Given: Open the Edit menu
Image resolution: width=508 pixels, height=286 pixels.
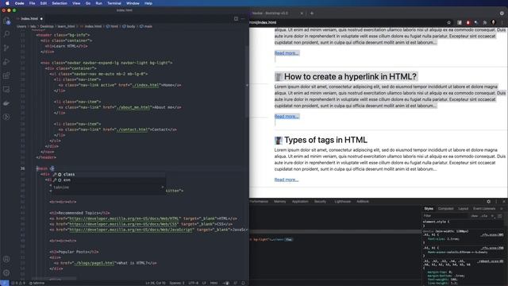Looking at the screenshot, I should coord(44,3).
